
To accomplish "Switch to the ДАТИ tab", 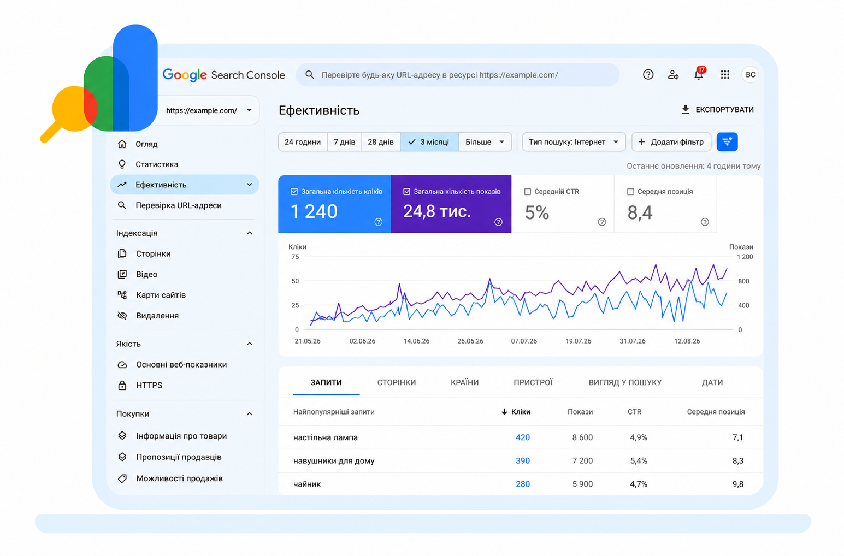I will tap(712, 382).
